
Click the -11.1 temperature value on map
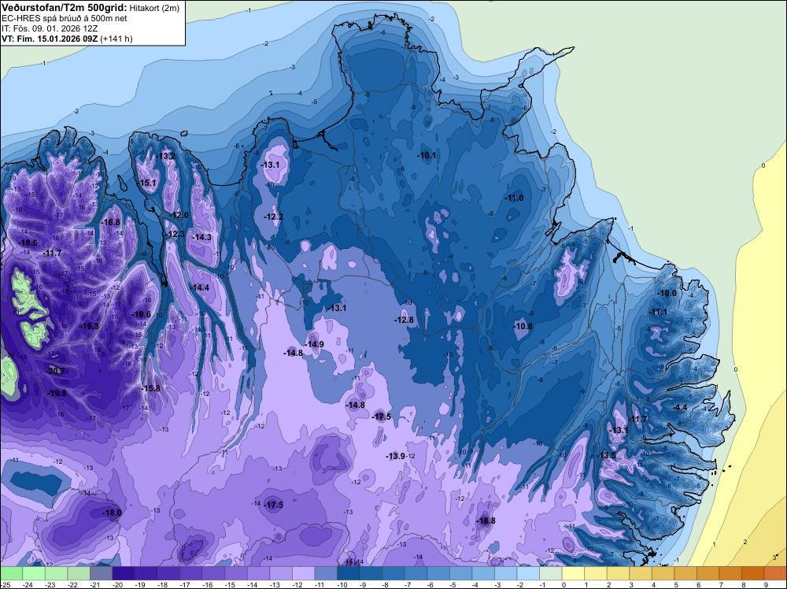coord(657,312)
